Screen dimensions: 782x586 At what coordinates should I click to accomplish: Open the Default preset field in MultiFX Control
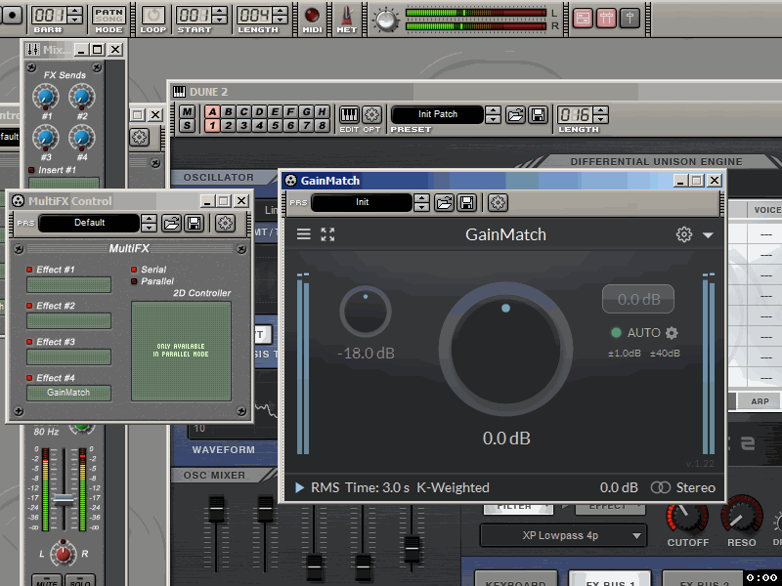coord(89,223)
